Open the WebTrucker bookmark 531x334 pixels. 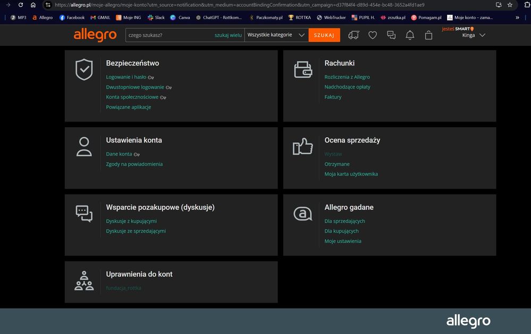331,17
